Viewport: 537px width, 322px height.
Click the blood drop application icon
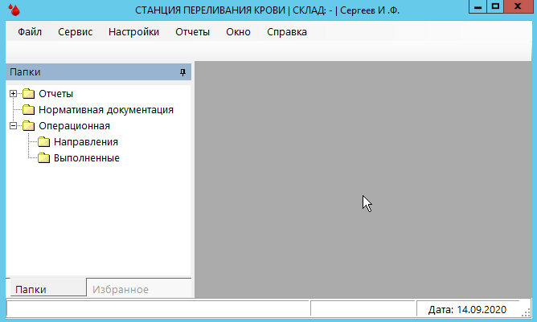point(11,10)
